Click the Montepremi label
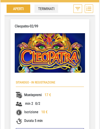 click(33, 95)
